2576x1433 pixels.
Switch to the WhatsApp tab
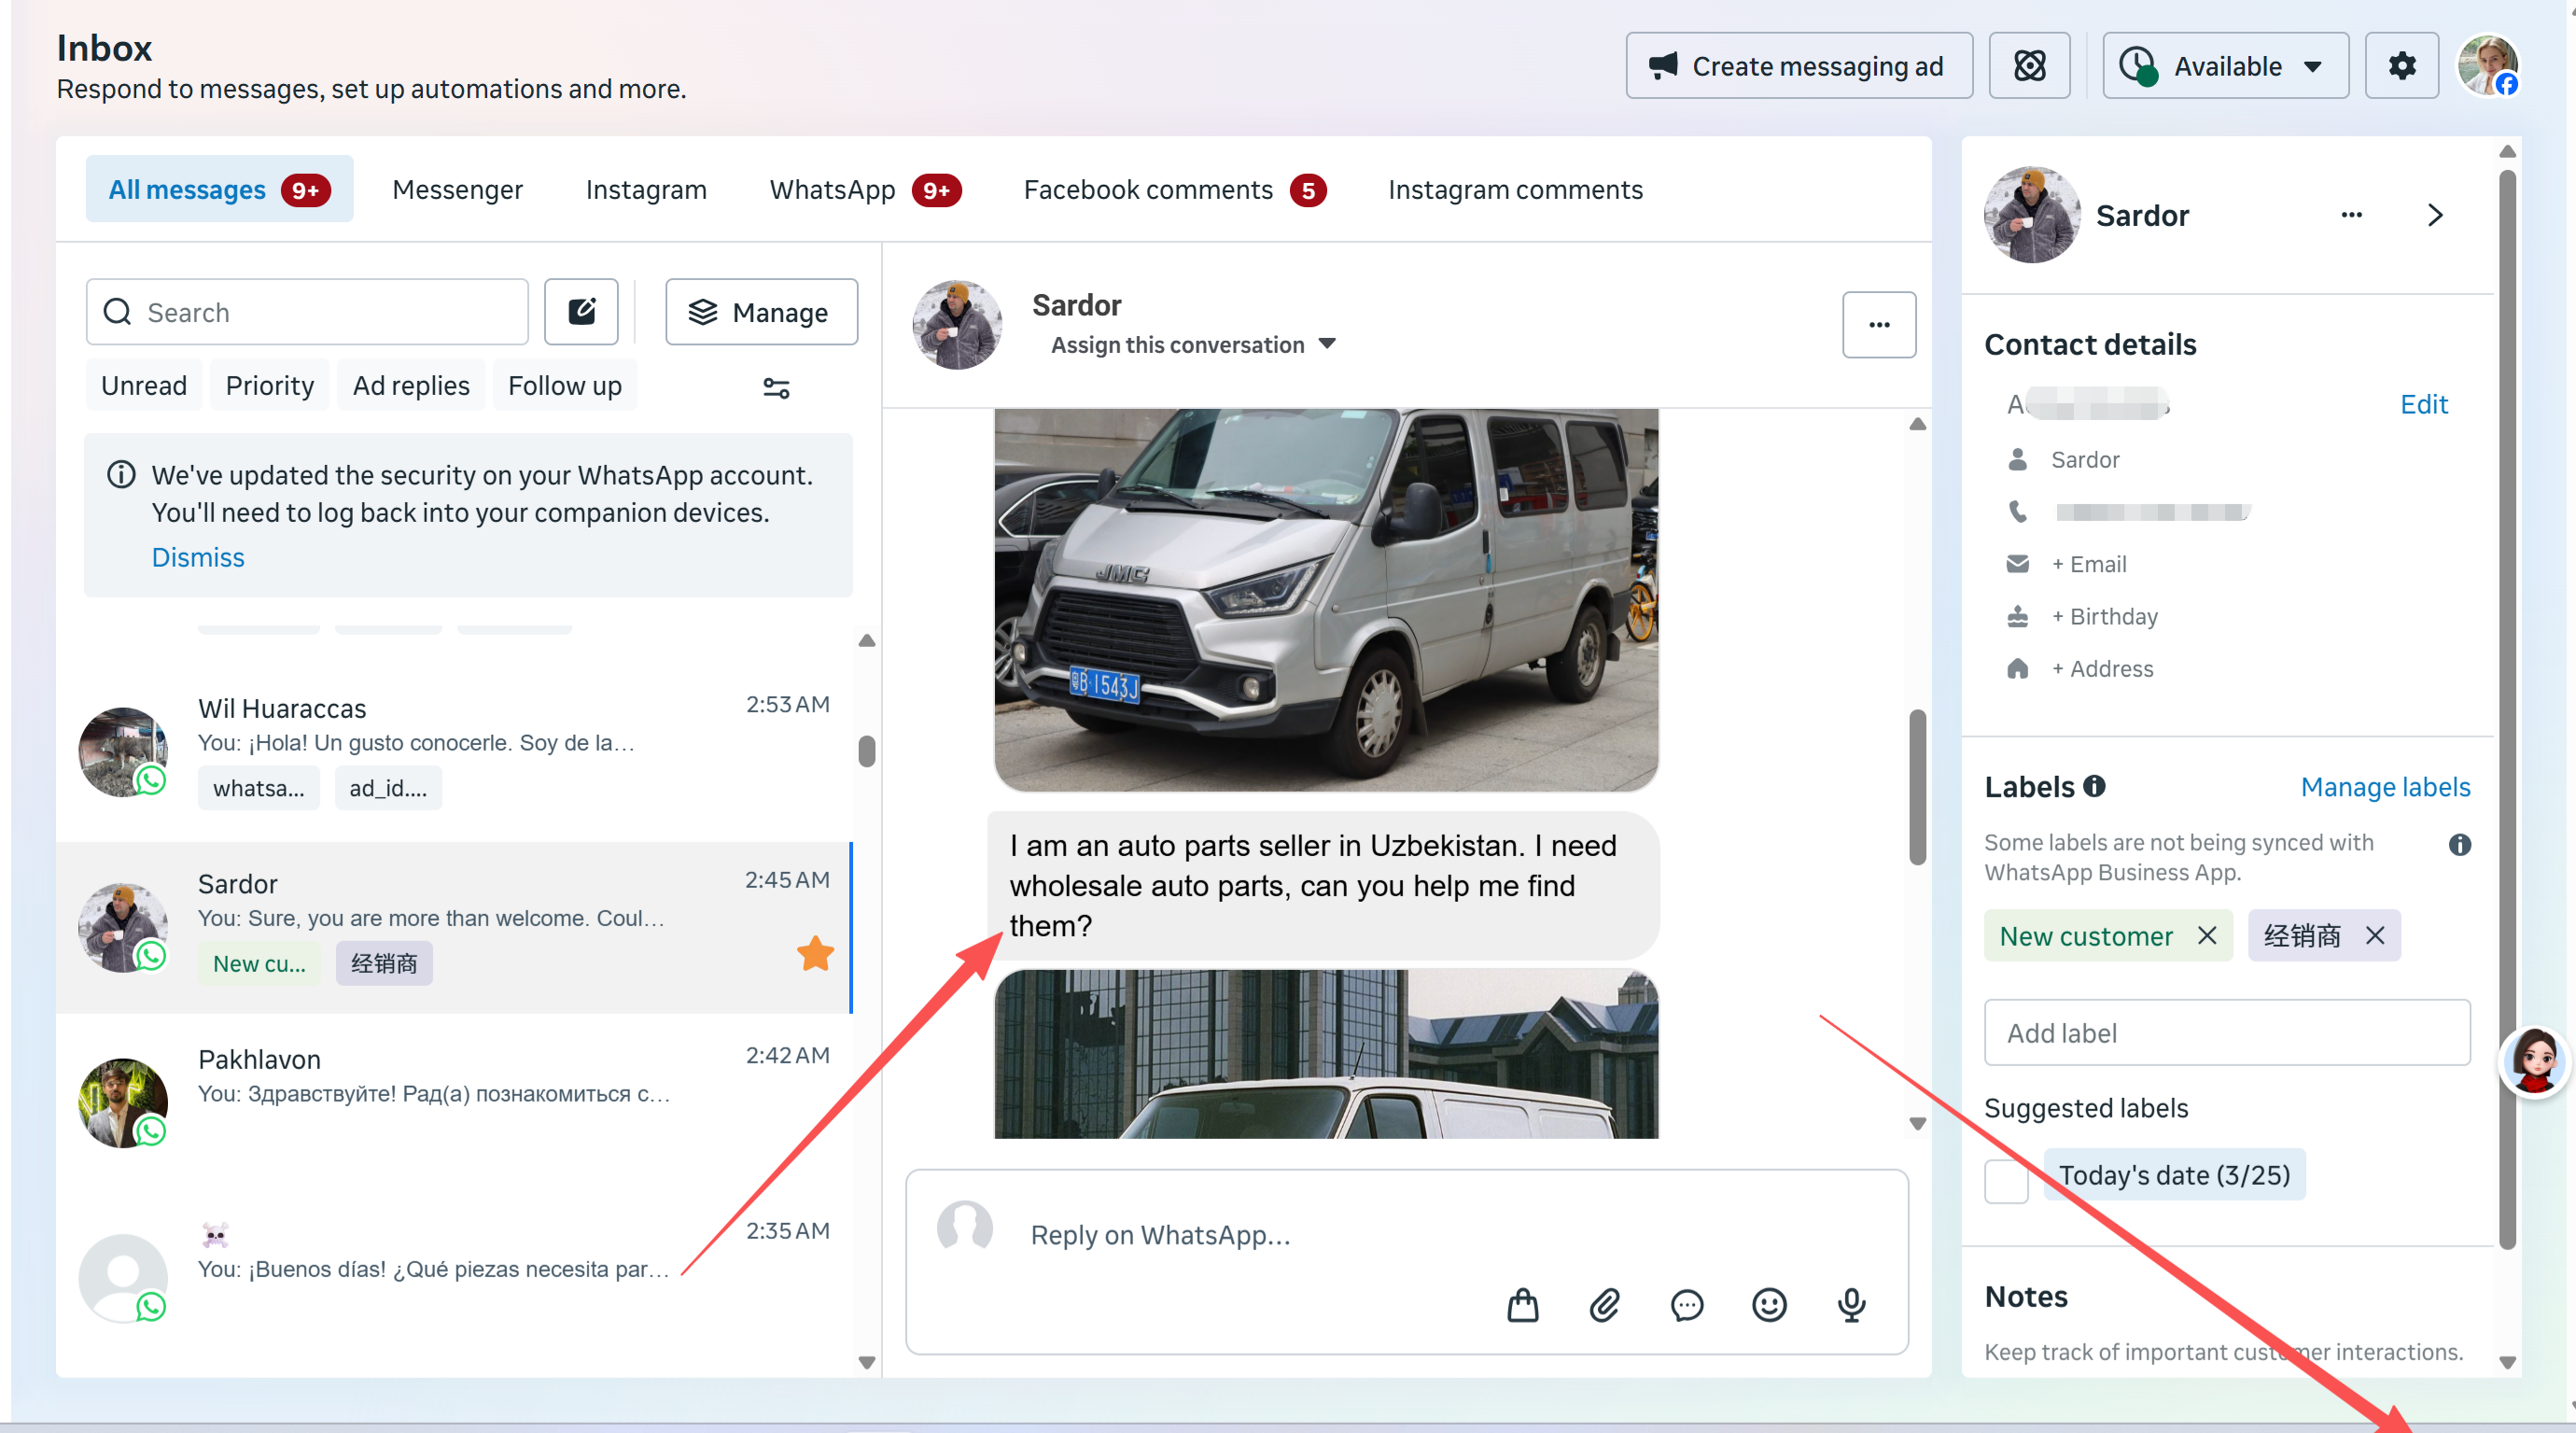point(832,190)
